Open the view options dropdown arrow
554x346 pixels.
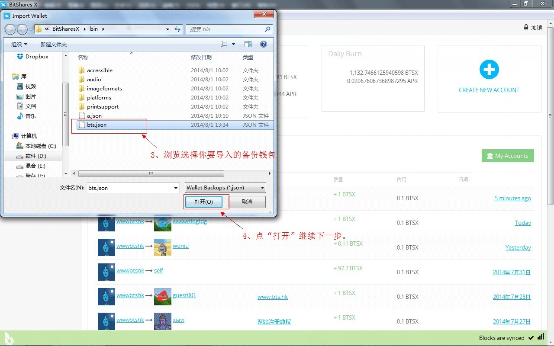(x=234, y=44)
